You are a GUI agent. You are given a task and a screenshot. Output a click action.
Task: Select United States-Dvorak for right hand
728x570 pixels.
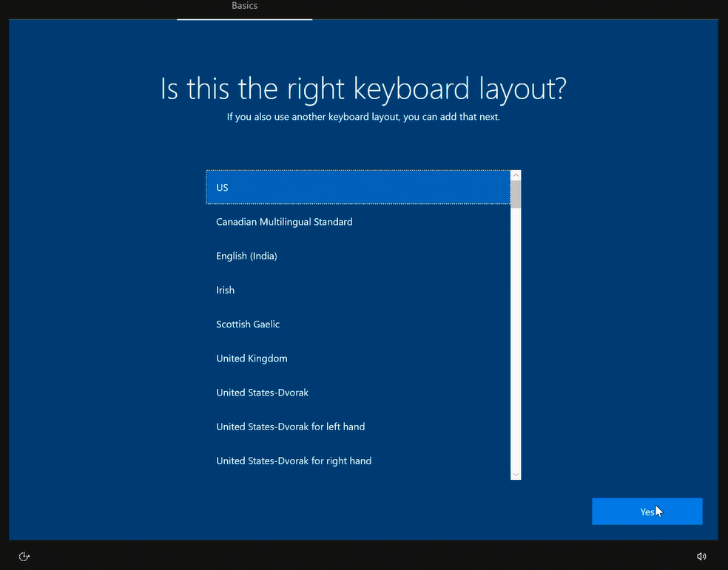(x=294, y=461)
